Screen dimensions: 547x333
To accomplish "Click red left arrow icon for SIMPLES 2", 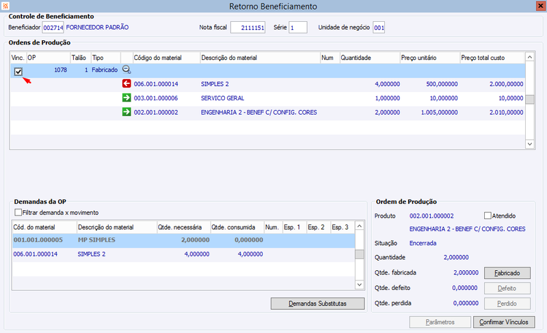I will point(126,84).
